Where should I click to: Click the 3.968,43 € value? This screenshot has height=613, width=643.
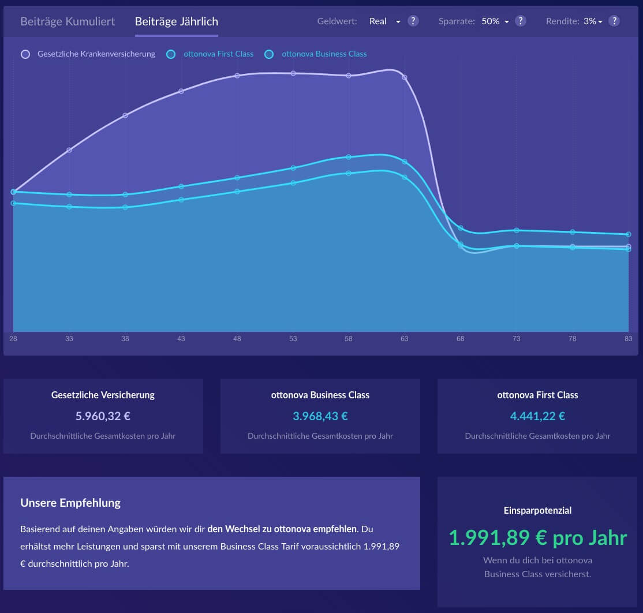pyautogui.click(x=320, y=416)
